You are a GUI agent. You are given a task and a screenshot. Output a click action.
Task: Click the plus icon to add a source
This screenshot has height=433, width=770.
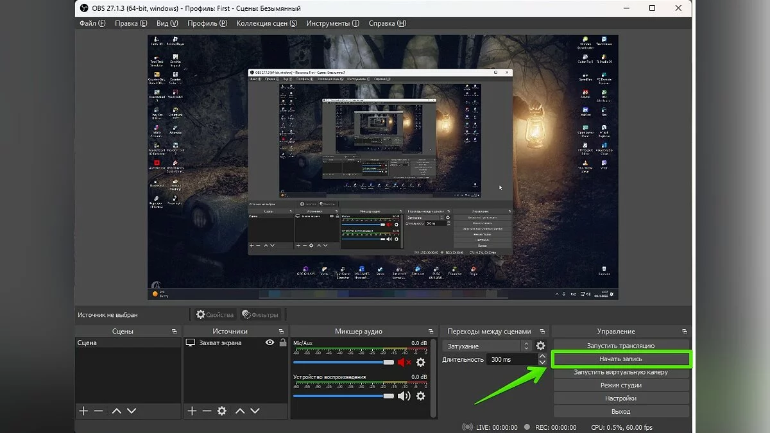192,411
